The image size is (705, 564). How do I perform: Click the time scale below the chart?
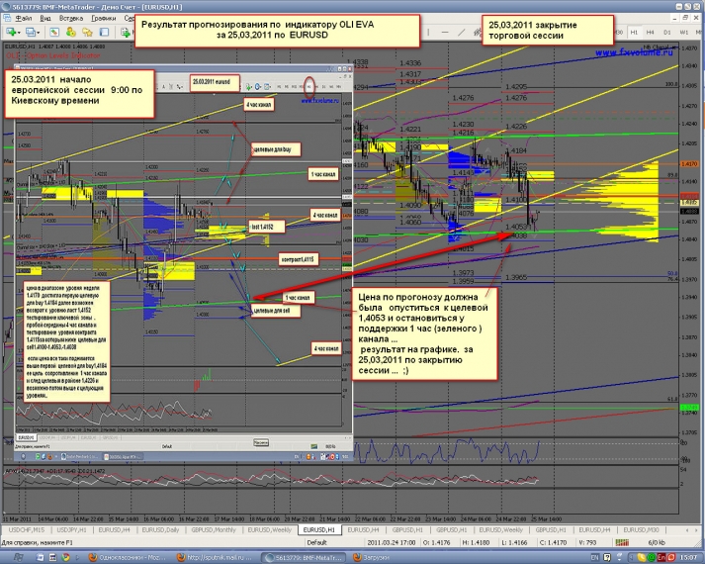[x=283, y=518]
